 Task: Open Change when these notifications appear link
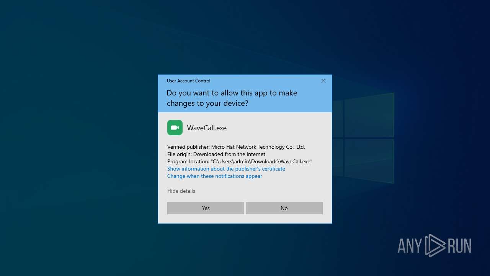pos(215,176)
